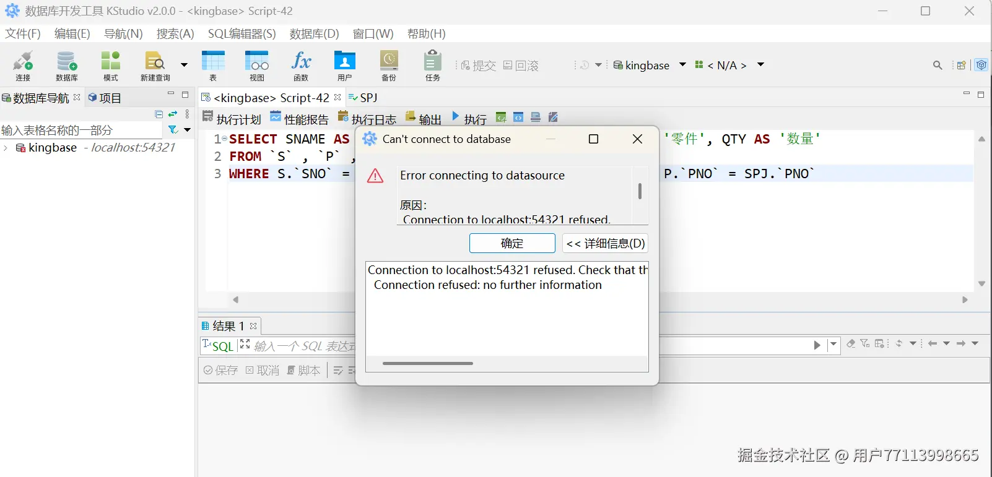This screenshot has width=992, height=477.
Task: Open the 编辑(E) menu
Action: click(72, 33)
